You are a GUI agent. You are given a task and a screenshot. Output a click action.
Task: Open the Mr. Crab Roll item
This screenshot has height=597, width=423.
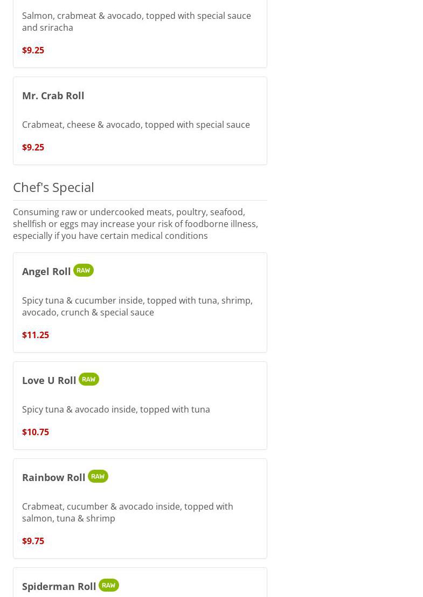point(53,95)
